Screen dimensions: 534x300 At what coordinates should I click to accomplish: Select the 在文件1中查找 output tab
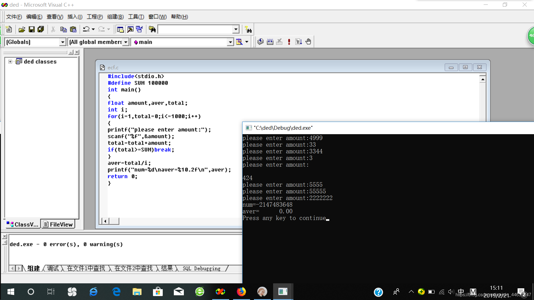pos(86,268)
